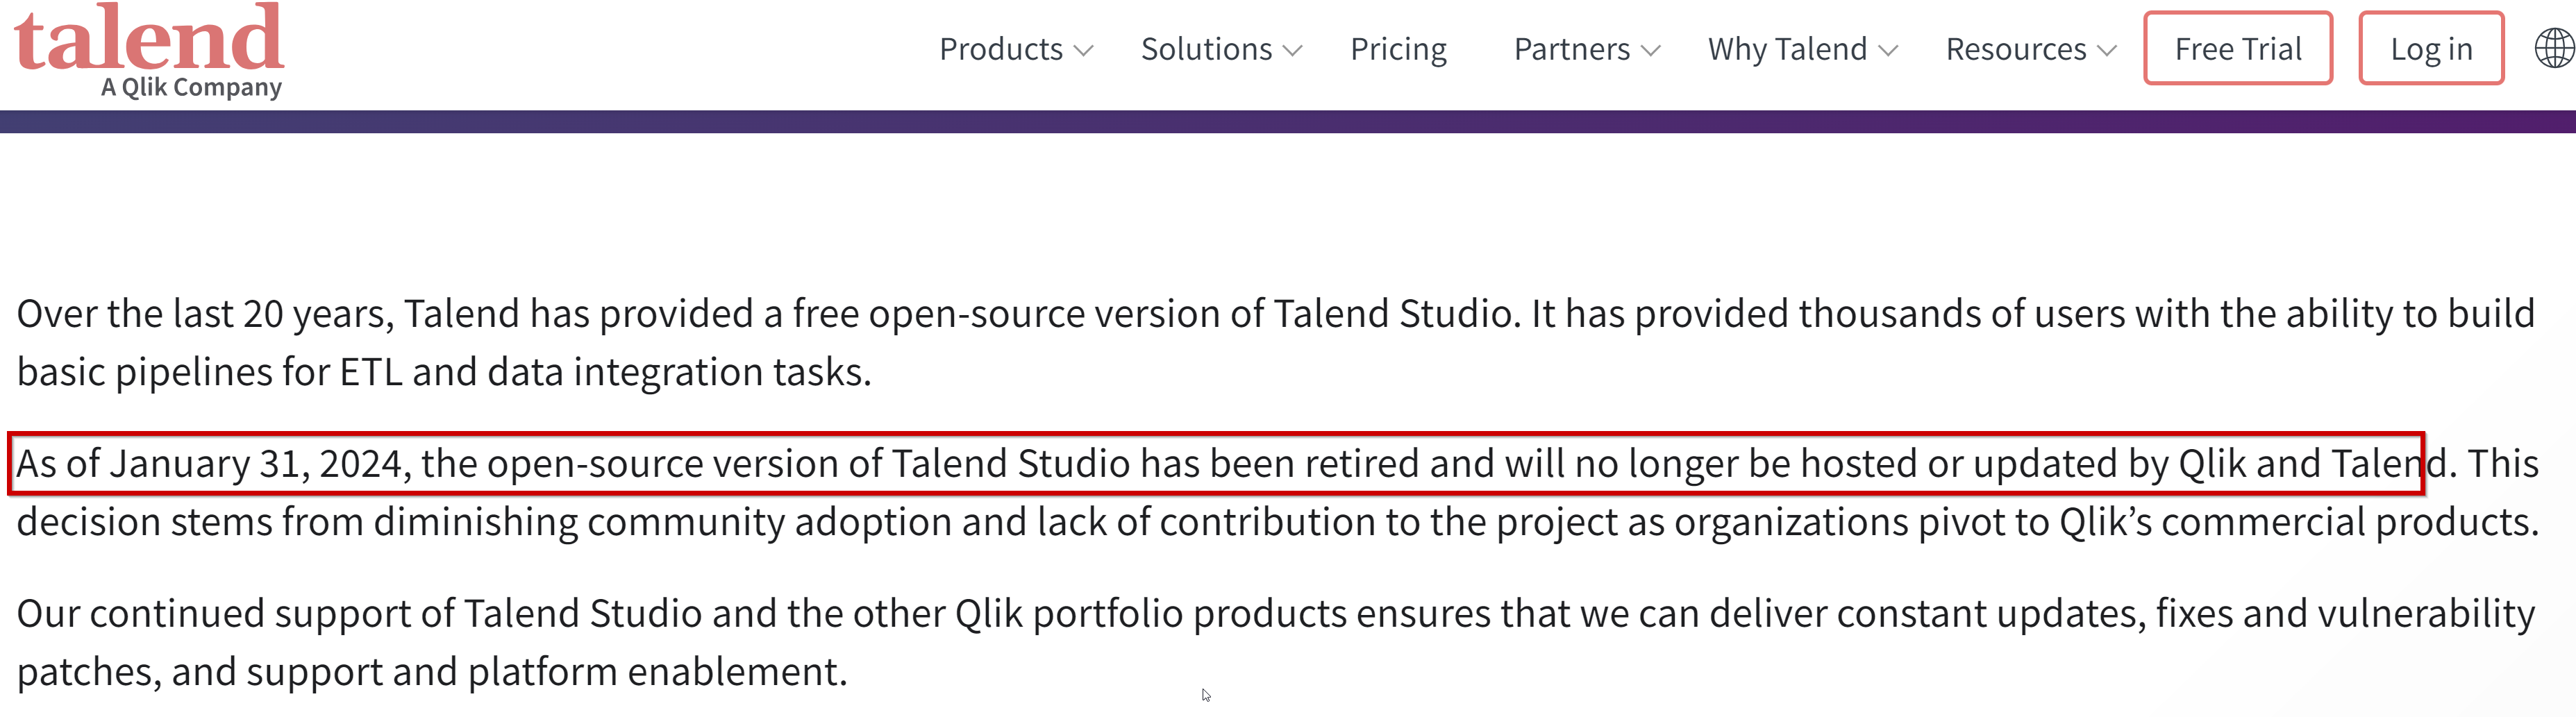The height and width of the screenshot is (717, 2576).
Task: Click the Why Talend menu label
Action: pyautogui.click(x=1787, y=50)
